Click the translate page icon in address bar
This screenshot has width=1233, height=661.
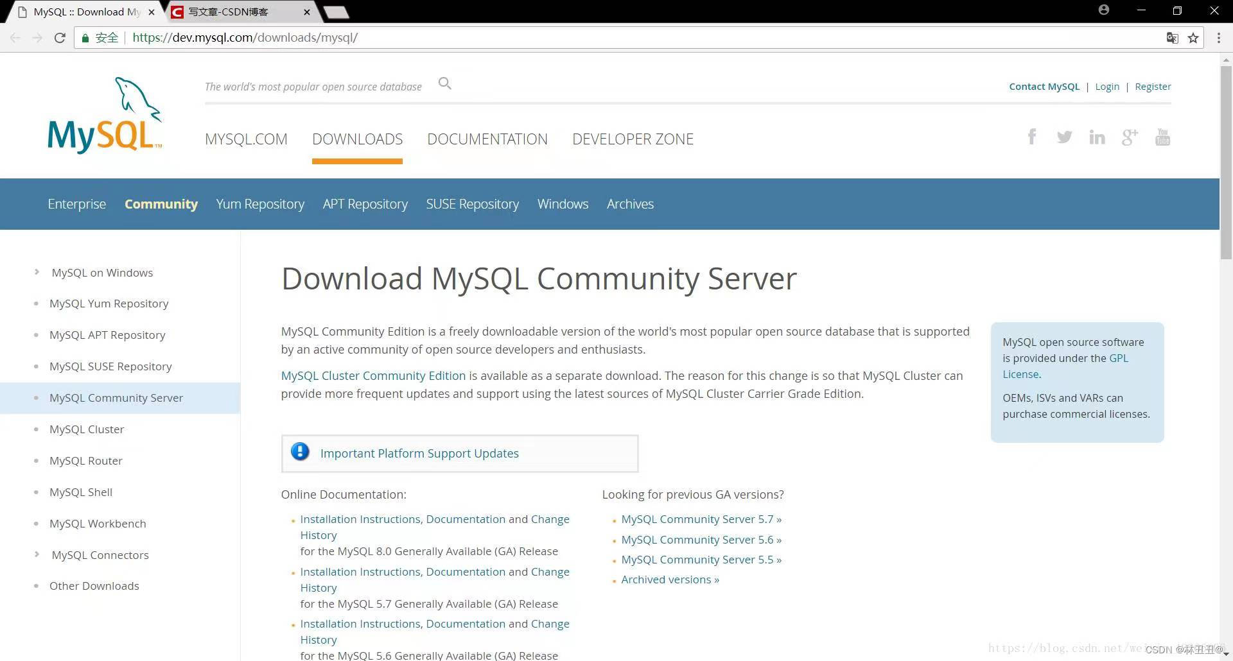coord(1172,38)
